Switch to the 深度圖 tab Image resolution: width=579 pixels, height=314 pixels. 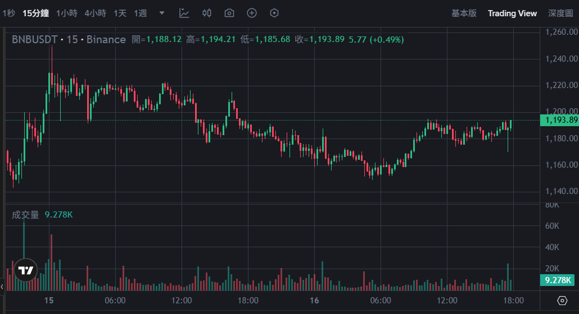click(x=560, y=13)
